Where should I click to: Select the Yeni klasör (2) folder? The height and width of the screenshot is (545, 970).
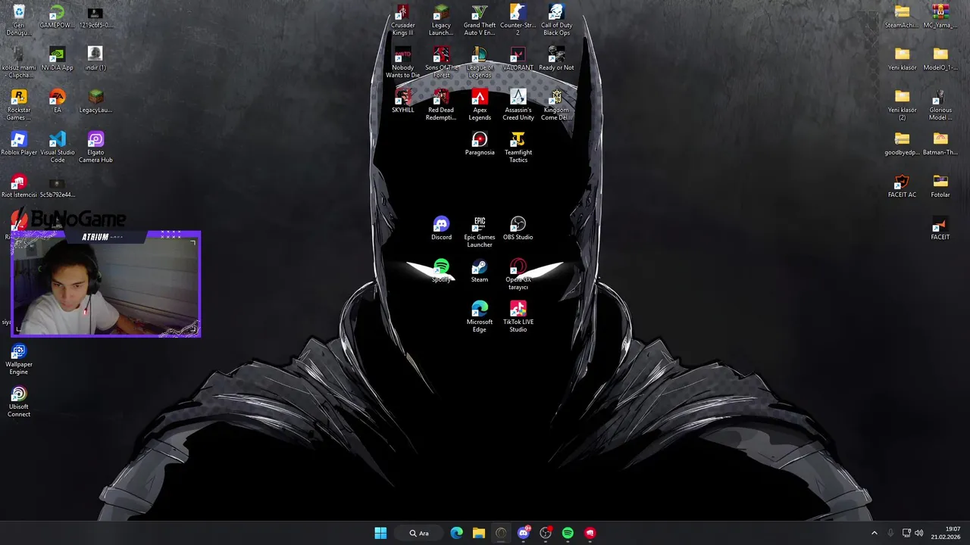point(902,104)
